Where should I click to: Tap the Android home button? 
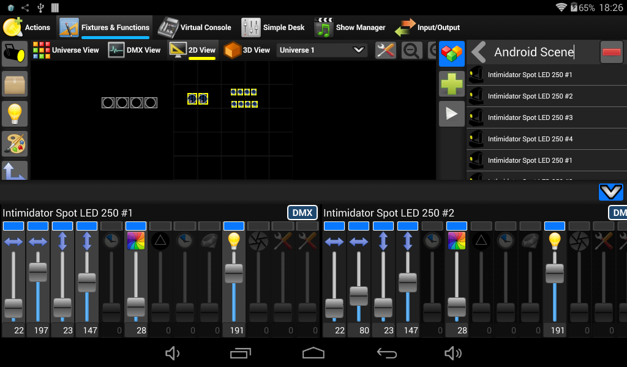pyautogui.click(x=313, y=353)
